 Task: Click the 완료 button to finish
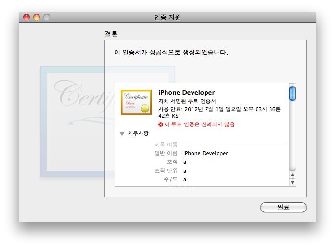click(283, 207)
